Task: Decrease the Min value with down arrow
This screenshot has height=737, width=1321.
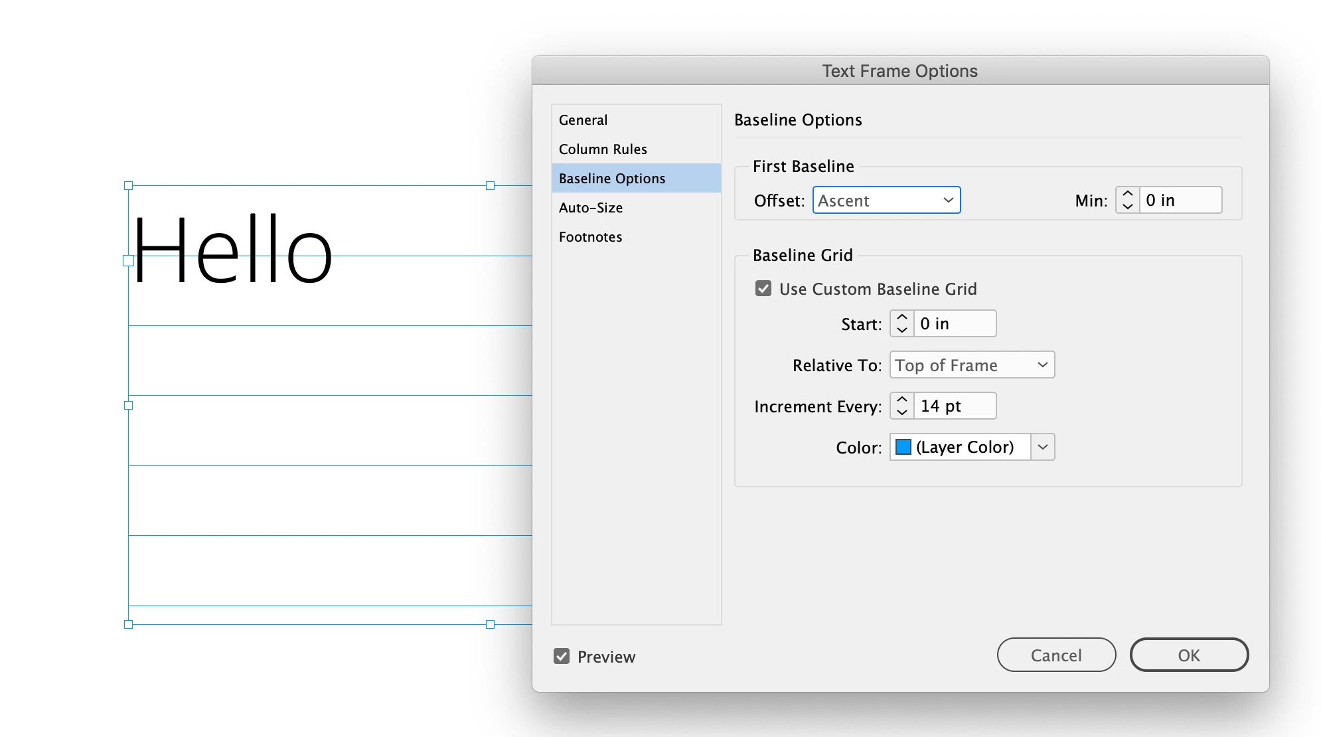Action: (1127, 206)
